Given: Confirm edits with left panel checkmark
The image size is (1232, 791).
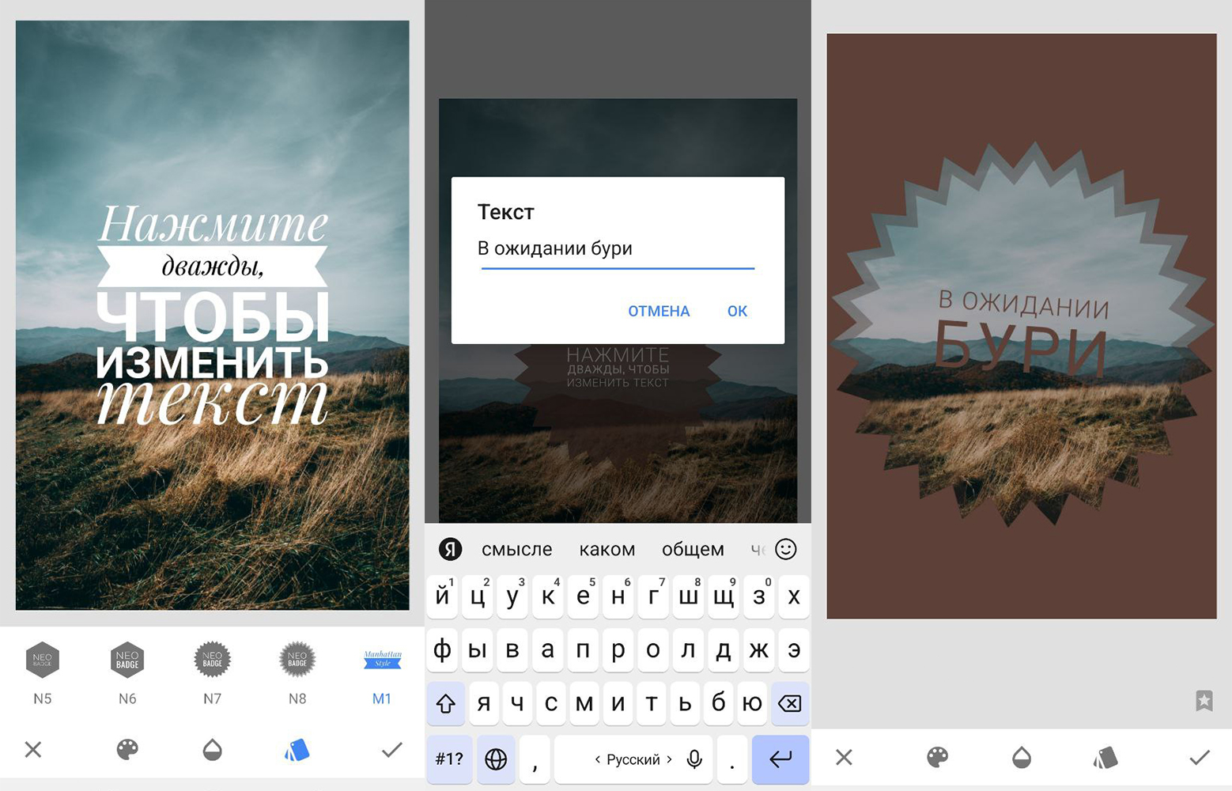Looking at the screenshot, I should (391, 749).
